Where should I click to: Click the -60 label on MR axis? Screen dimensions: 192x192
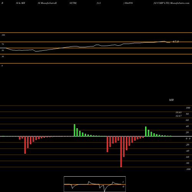(187, 157)
